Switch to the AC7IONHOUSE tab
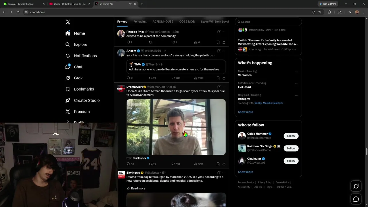368x207 pixels. pos(163,22)
